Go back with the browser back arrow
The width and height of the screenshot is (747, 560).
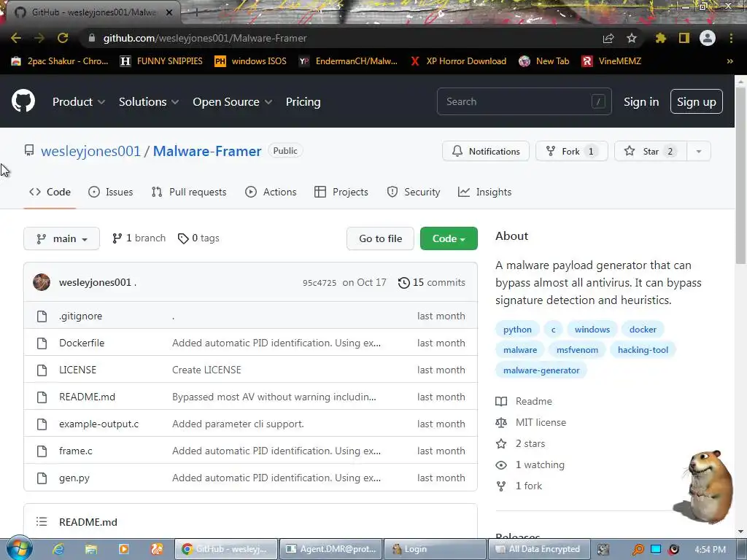point(16,38)
